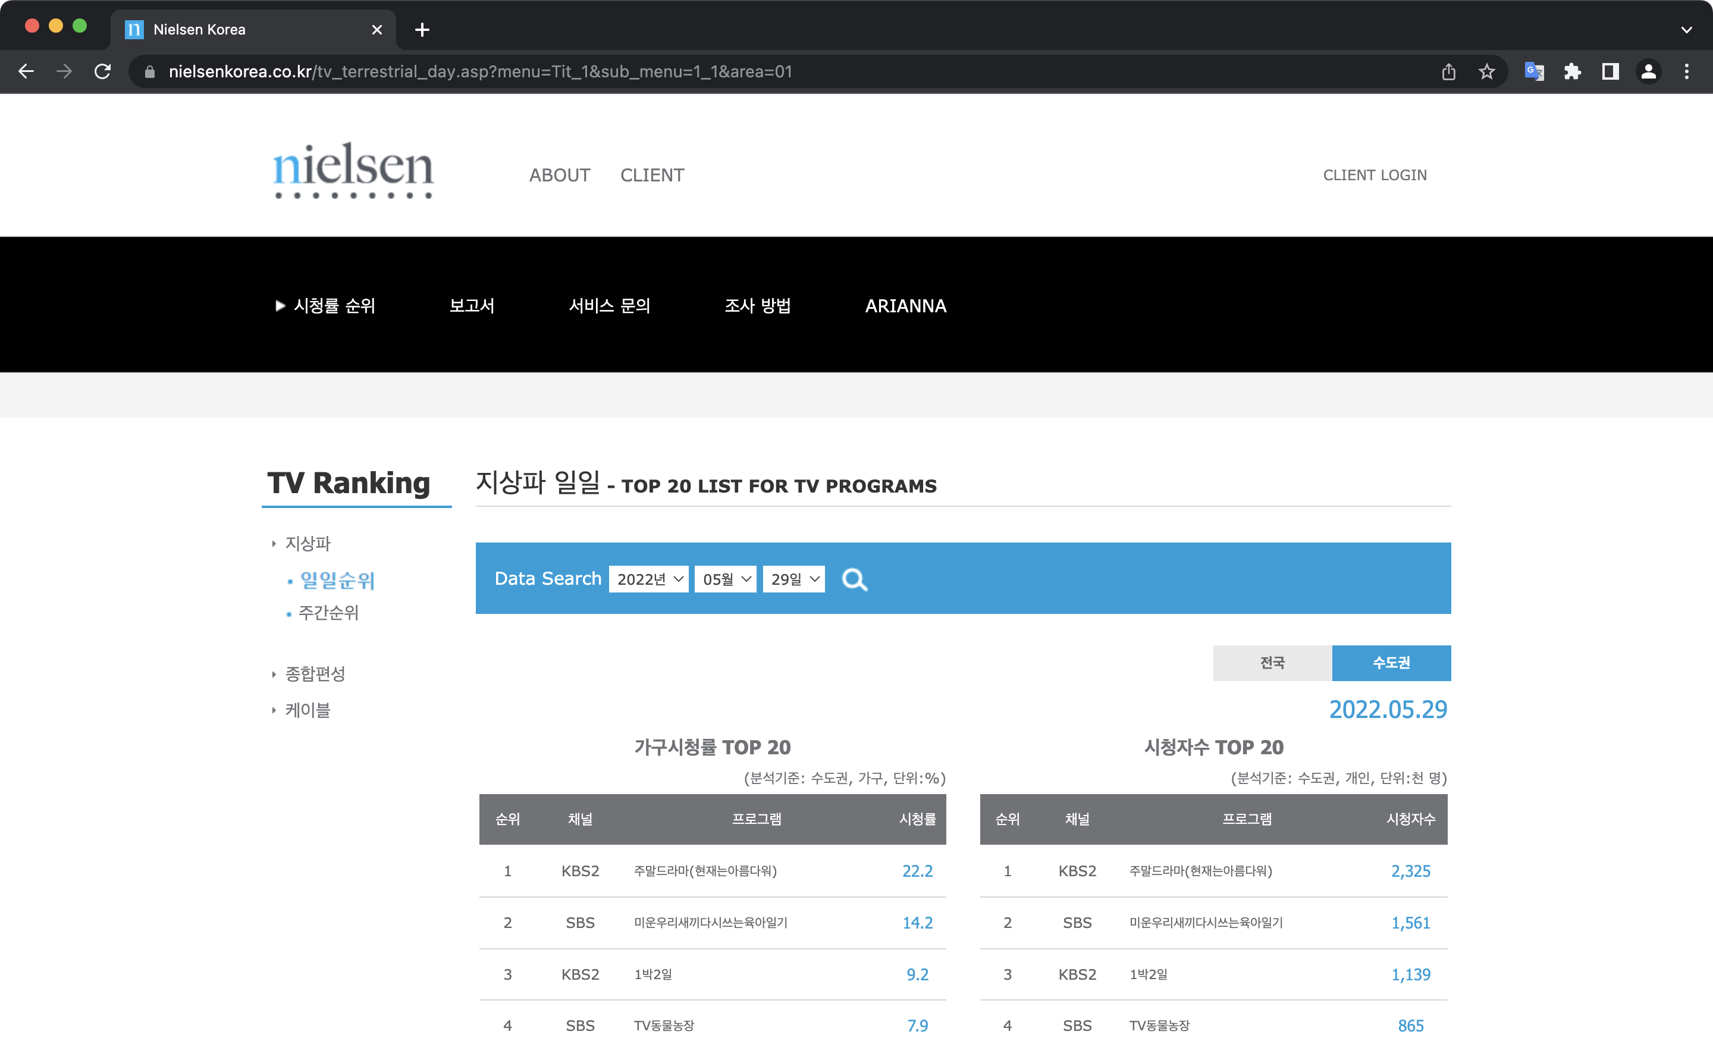Viewport: 1713px width, 1041px height.
Task: Click the CLIENT LOGIN link
Action: pyautogui.click(x=1375, y=175)
